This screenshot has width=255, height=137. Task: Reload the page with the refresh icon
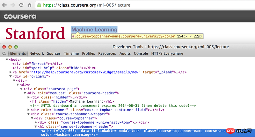point(21,5)
